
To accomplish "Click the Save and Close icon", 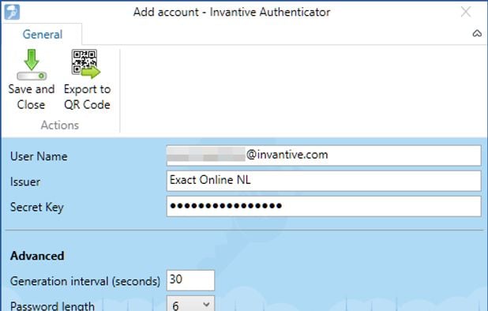I will (32, 65).
